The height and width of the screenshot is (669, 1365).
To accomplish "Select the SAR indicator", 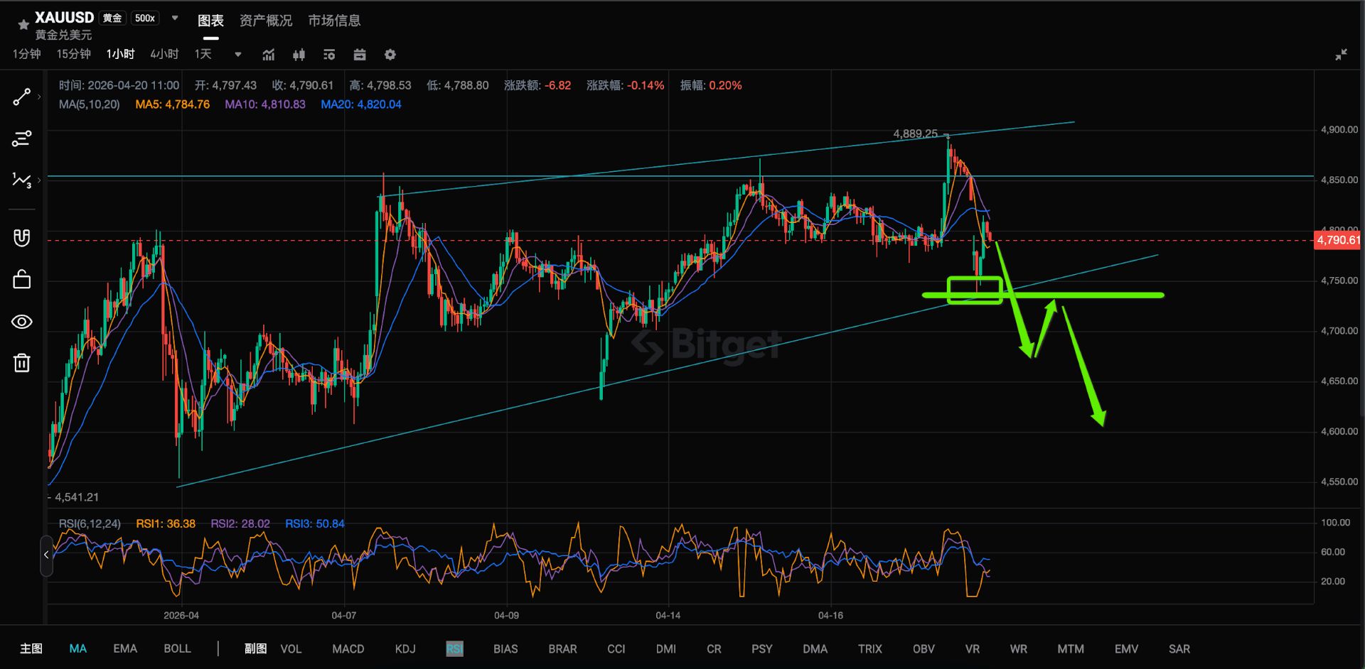I will tap(1179, 648).
